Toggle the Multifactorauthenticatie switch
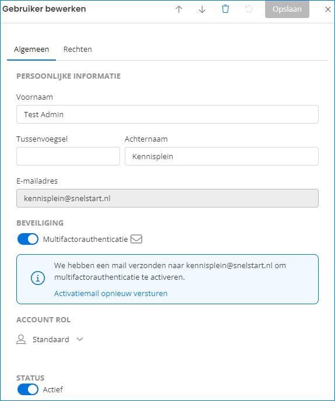 (28, 239)
